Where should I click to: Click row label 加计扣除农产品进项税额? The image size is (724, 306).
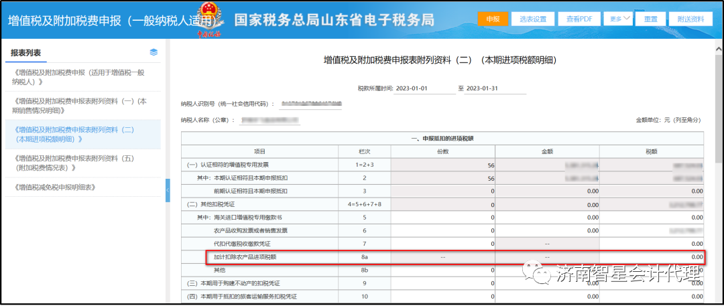[x=245, y=256]
